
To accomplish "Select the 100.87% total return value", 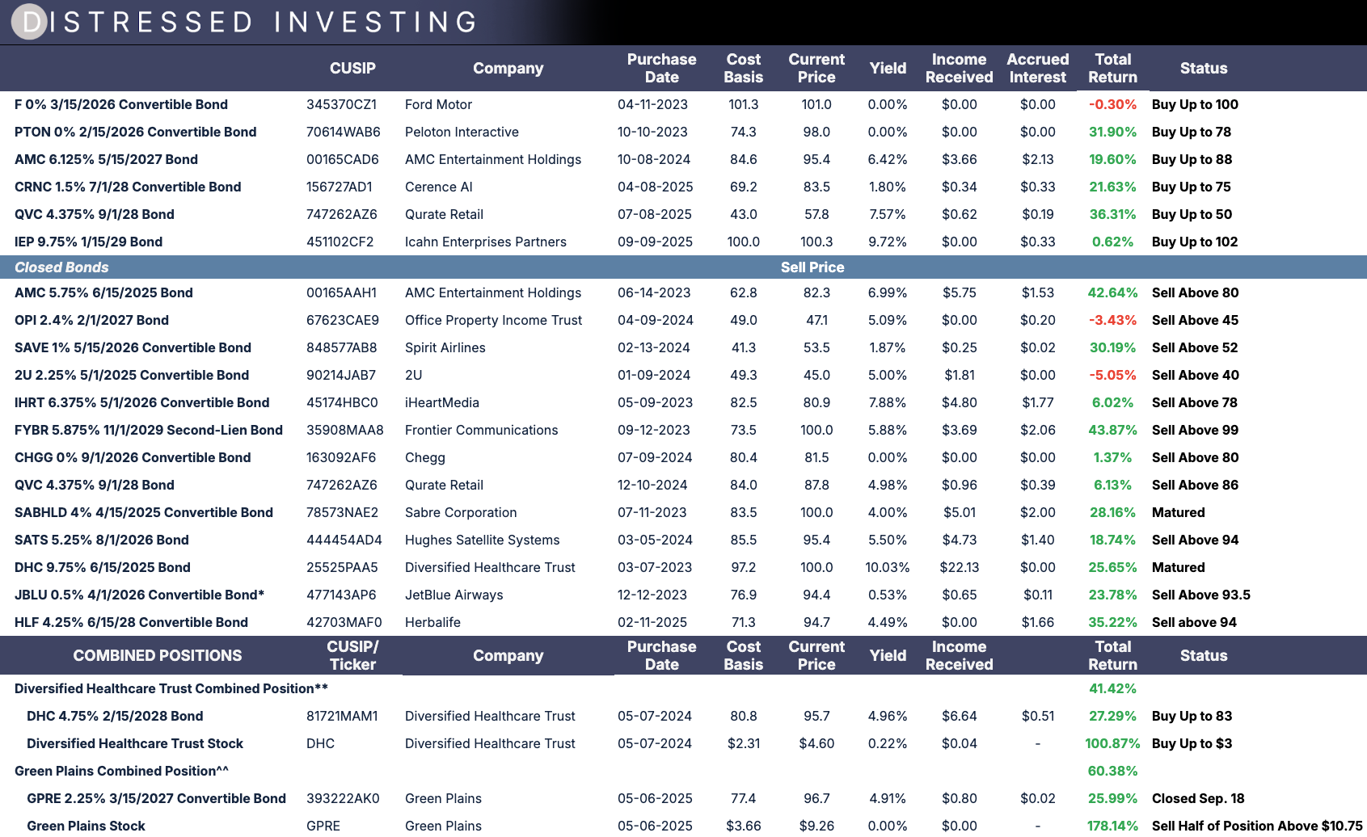I will pyautogui.click(x=1112, y=743).
